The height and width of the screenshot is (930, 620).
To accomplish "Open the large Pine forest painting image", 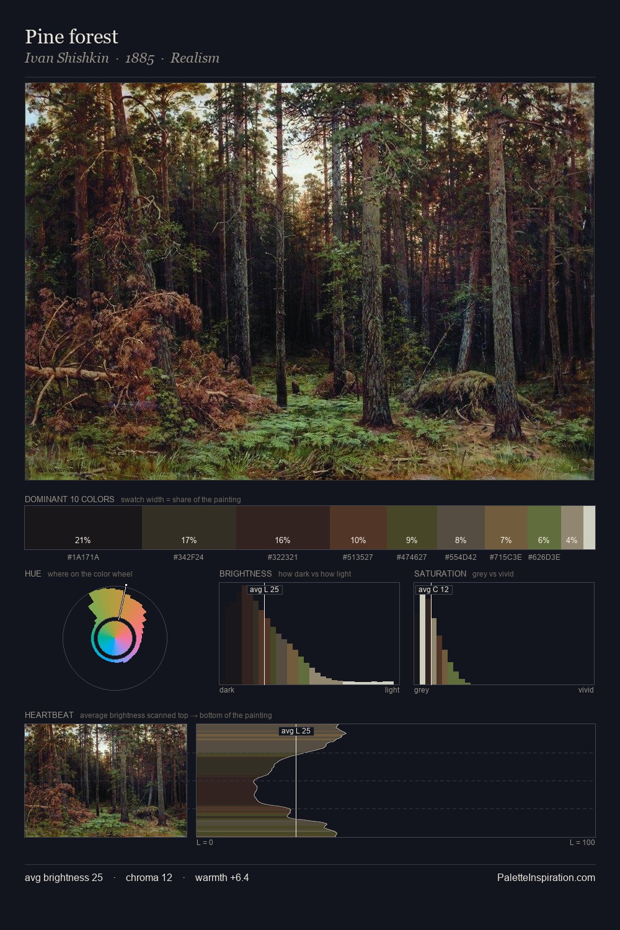I will point(309,281).
